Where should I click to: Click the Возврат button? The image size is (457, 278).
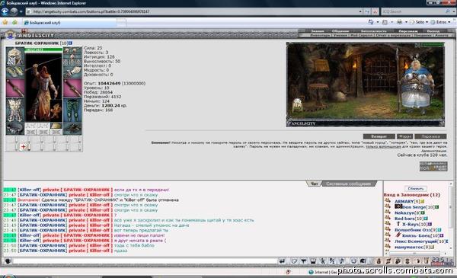[379, 136]
